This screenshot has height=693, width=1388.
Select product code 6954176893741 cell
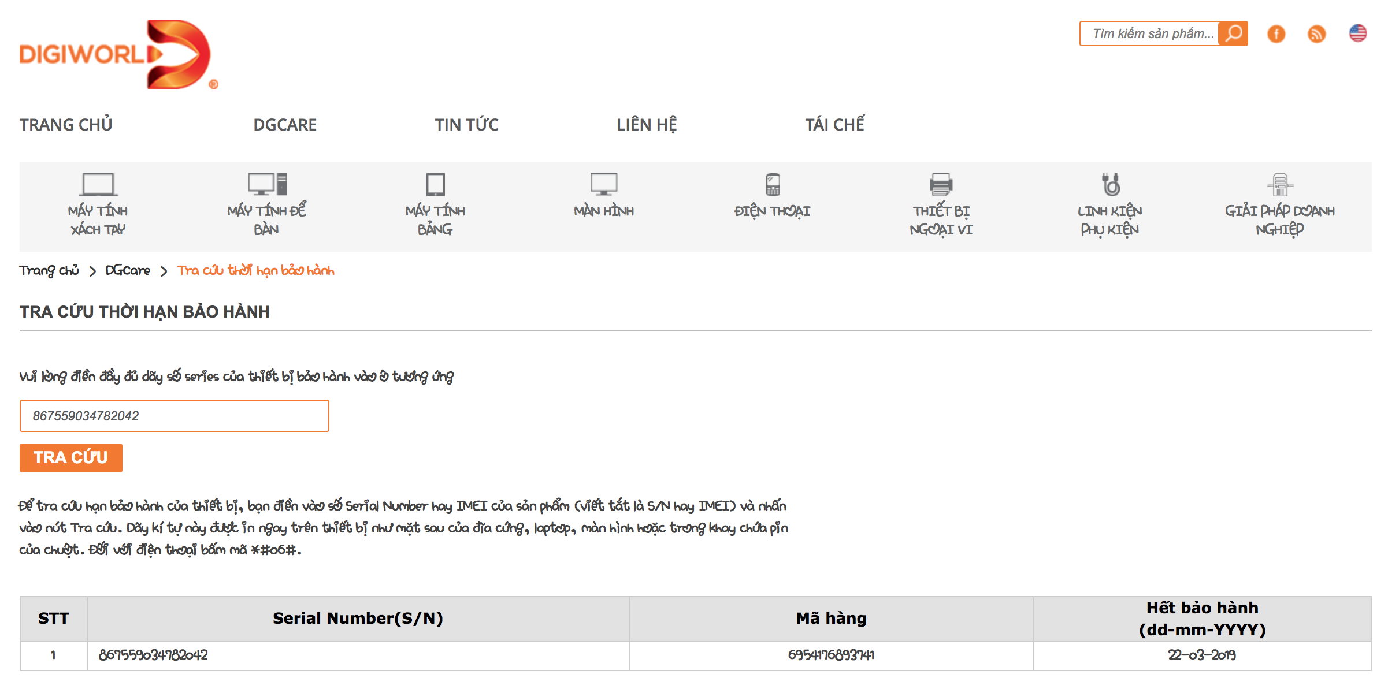831,655
